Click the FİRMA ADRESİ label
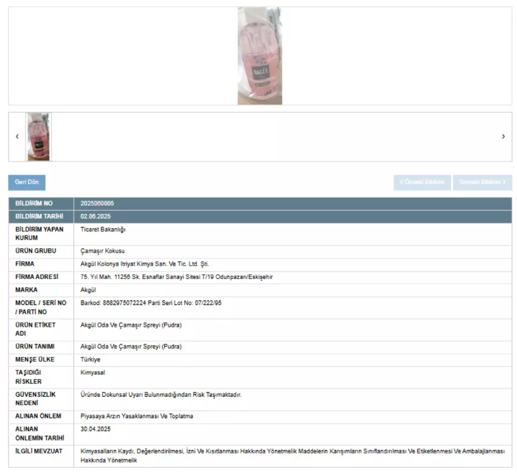Viewport: 517px width, 474px height. click(x=37, y=277)
